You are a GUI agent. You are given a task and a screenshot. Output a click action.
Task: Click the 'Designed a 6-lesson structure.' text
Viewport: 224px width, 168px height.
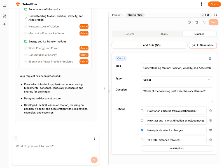43,99
